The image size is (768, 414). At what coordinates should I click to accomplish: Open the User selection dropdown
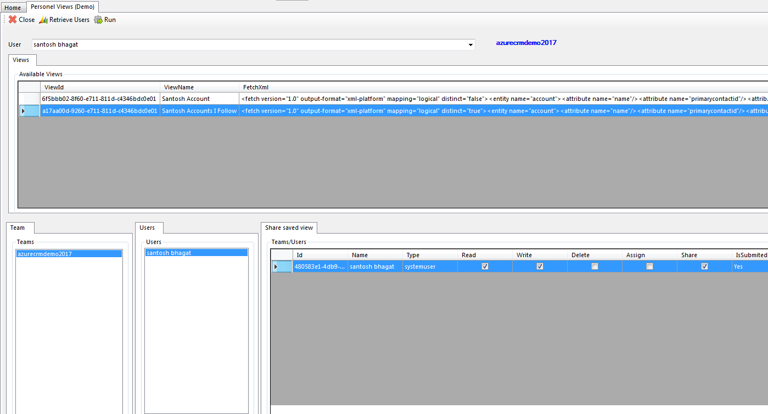[x=470, y=44]
